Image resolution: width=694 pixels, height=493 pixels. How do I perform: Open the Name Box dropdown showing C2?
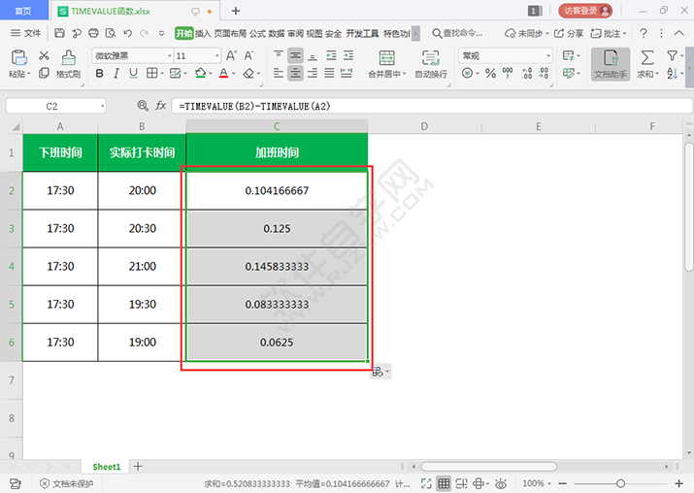click(101, 106)
